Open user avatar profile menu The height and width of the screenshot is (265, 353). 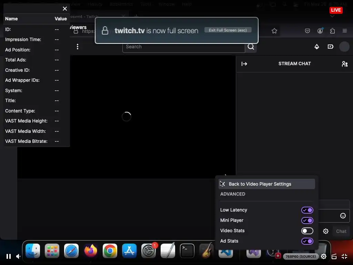pyautogui.click(x=344, y=47)
